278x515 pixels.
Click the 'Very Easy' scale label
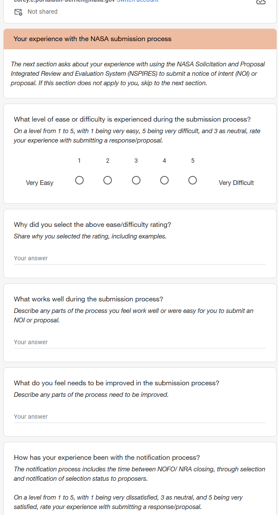(x=40, y=183)
